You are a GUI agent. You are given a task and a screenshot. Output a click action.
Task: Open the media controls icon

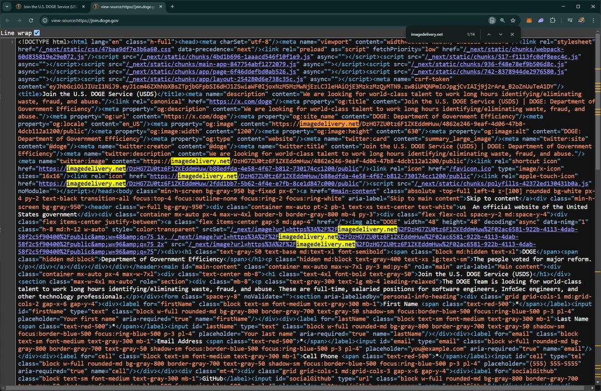[x=570, y=20]
